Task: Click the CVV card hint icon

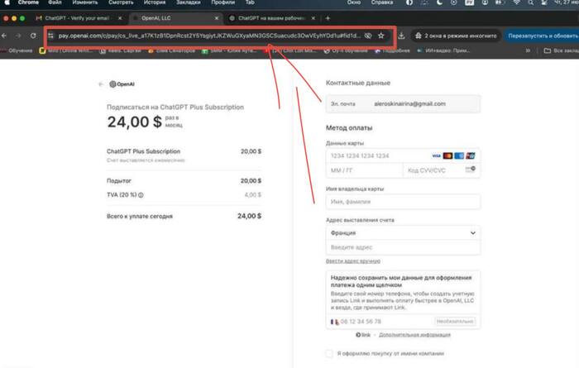Action: point(470,170)
